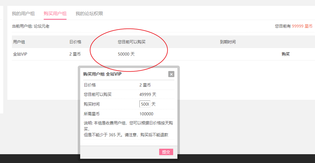Screen dimensions: 315x163
Task: Click the dialog title 购买用户组 全站VIP
Action: (102, 74)
